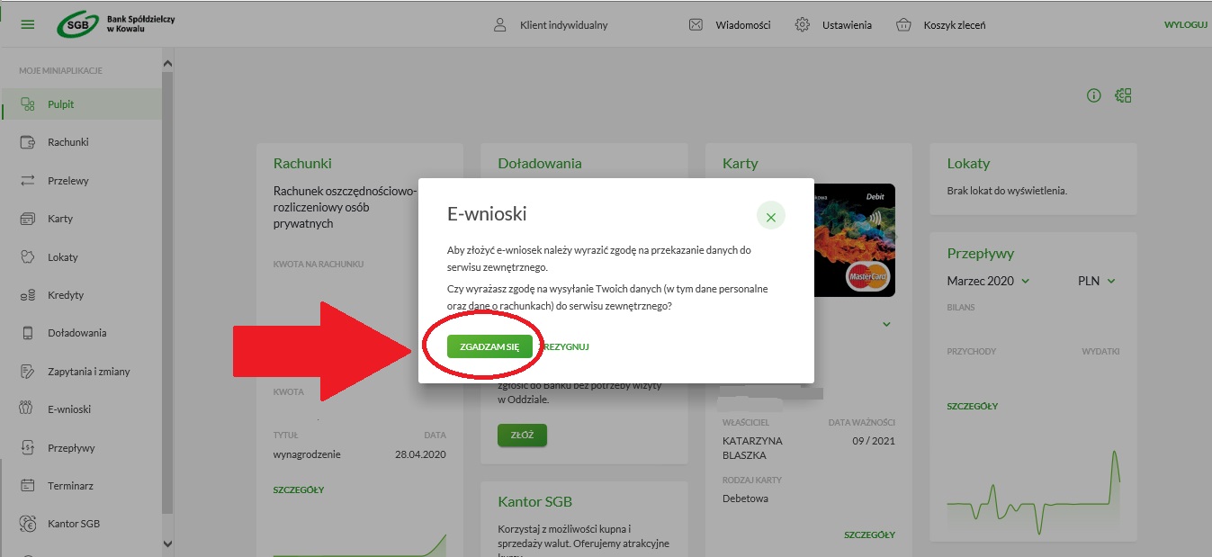The image size is (1212, 557).
Task: Expand the chevron below the card image
Action: tap(886, 324)
